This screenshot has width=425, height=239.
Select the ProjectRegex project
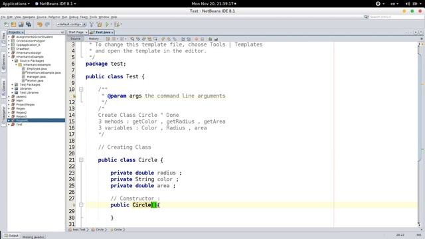pos(25,105)
